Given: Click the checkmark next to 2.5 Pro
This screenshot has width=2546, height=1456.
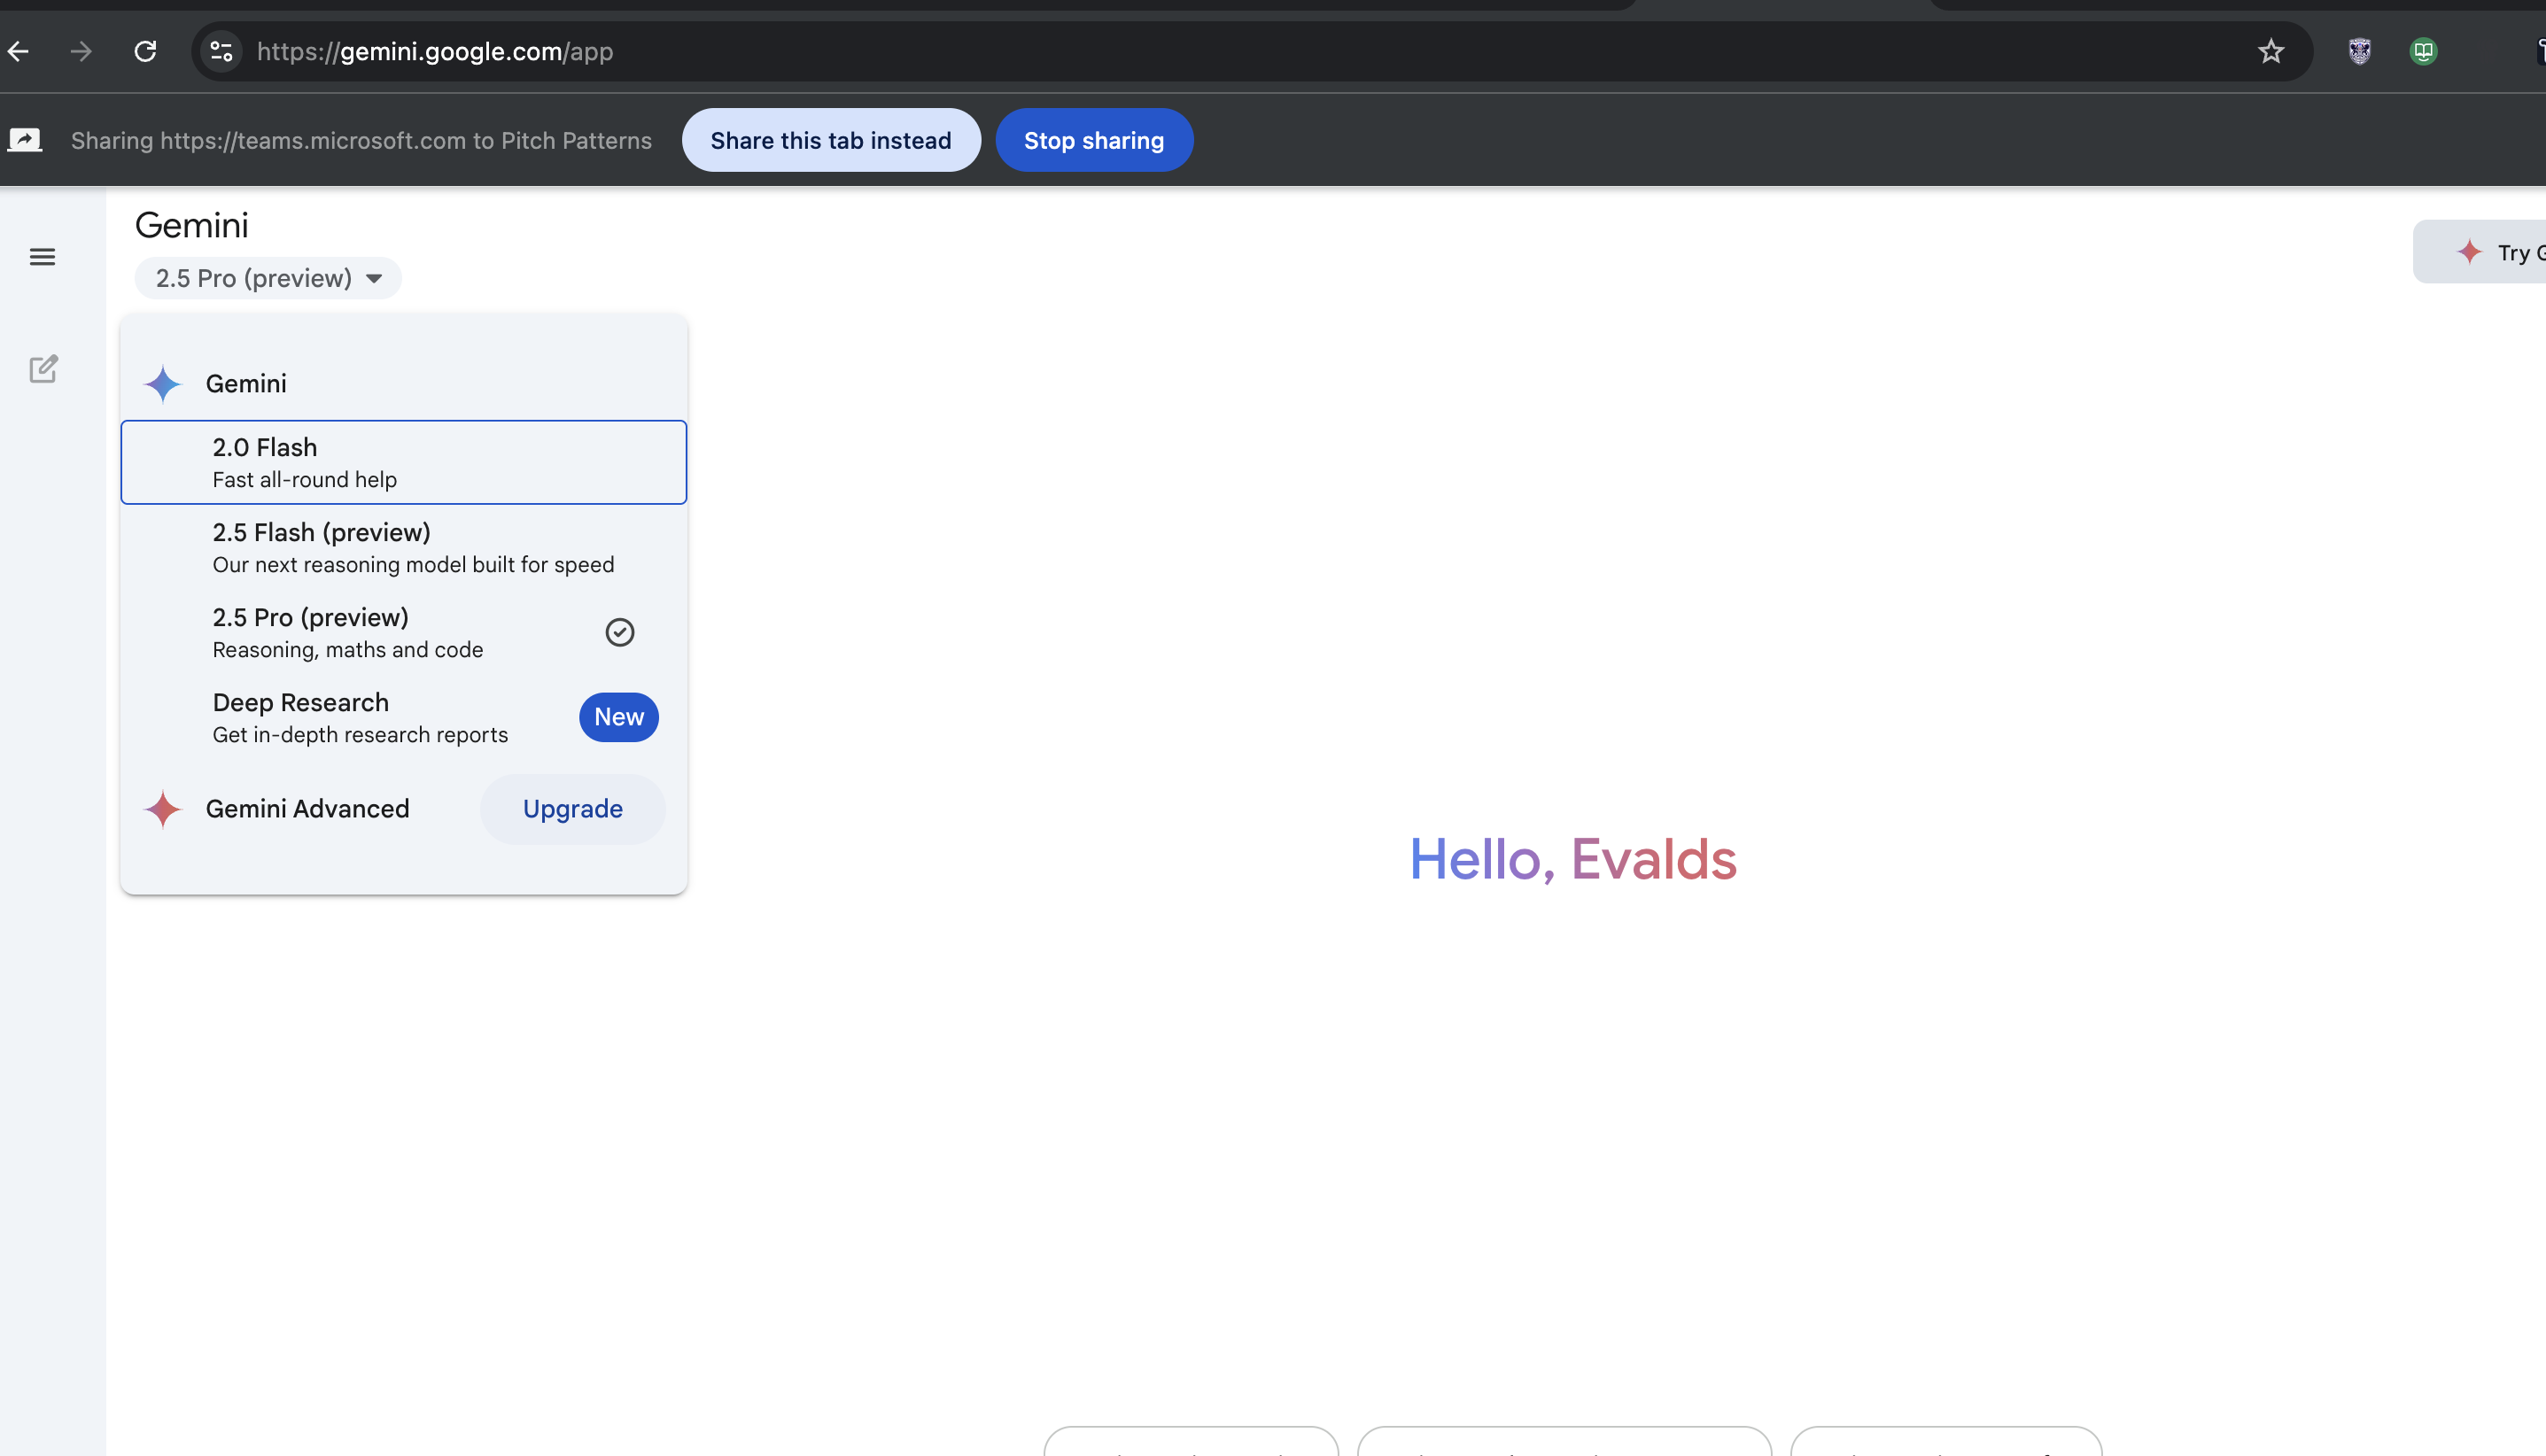Looking at the screenshot, I should coord(620,632).
